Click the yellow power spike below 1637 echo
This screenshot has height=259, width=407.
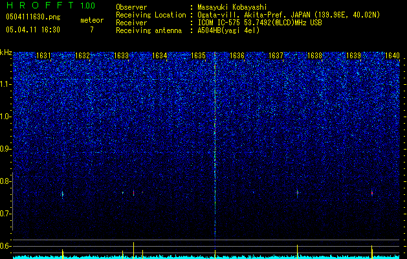click(x=297, y=251)
